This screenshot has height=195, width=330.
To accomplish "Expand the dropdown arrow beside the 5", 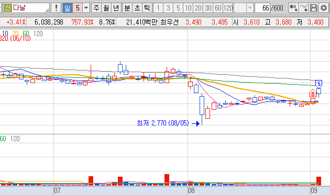I will pyautogui.click(x=86, y=8).
